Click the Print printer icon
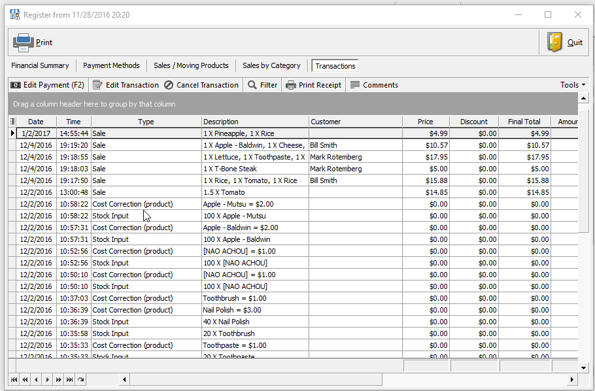The image size is (595, 391). pyautogui.click(x=23, y=42)
